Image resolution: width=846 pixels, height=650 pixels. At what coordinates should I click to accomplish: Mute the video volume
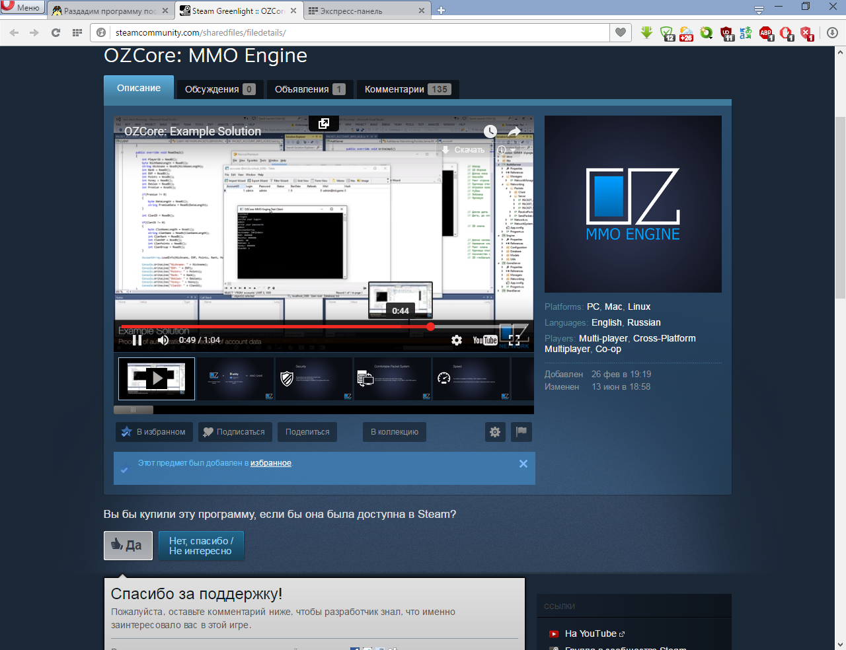coord(163,340)
